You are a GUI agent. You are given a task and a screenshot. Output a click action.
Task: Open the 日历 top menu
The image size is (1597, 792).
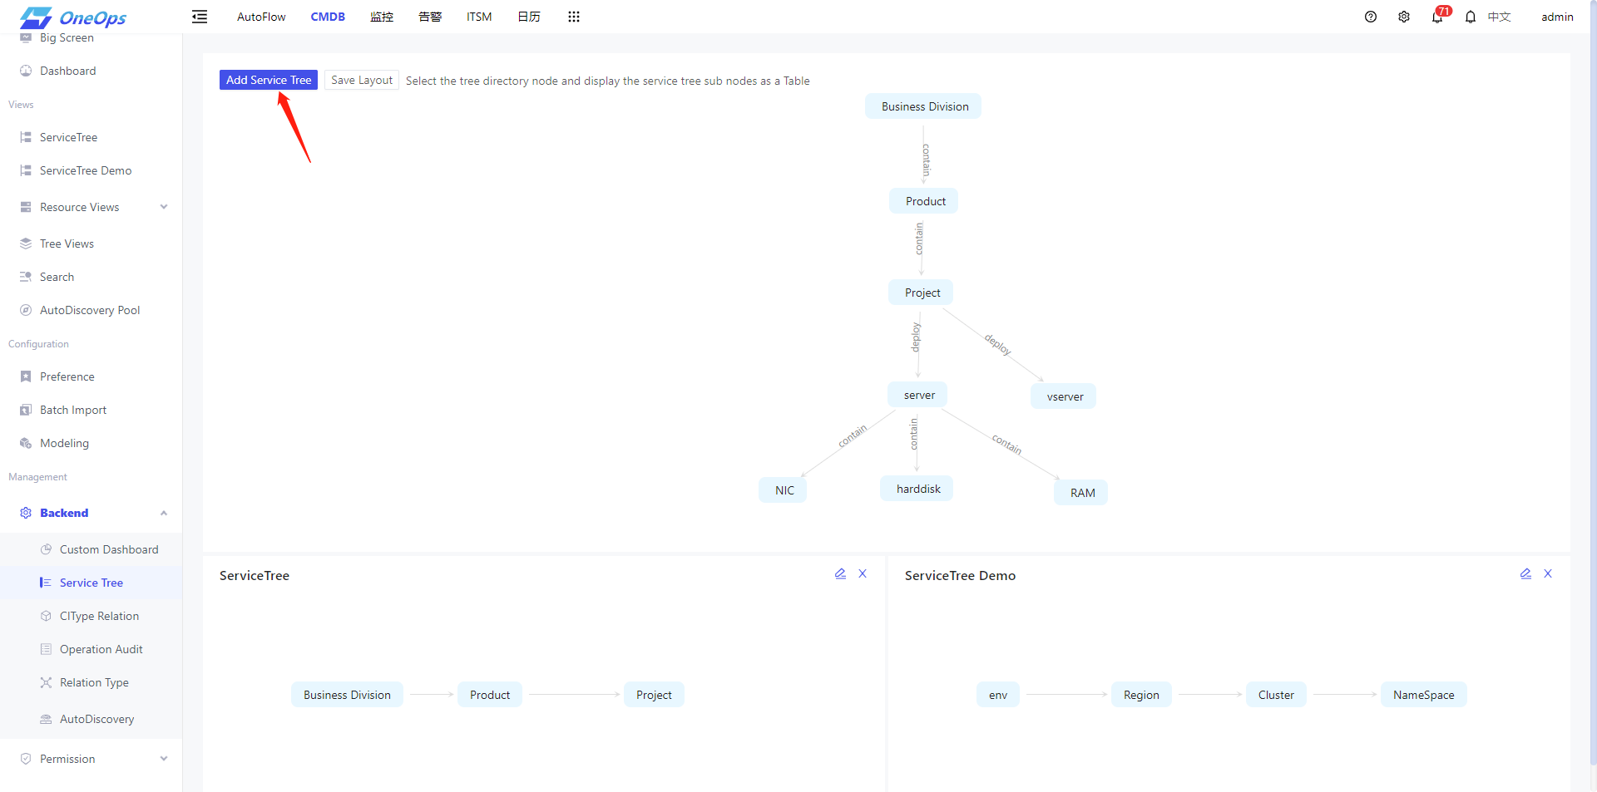click(529, 17)
